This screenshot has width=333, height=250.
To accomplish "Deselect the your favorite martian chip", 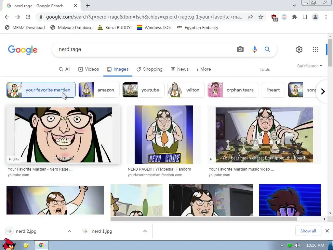I will point(41,90).
